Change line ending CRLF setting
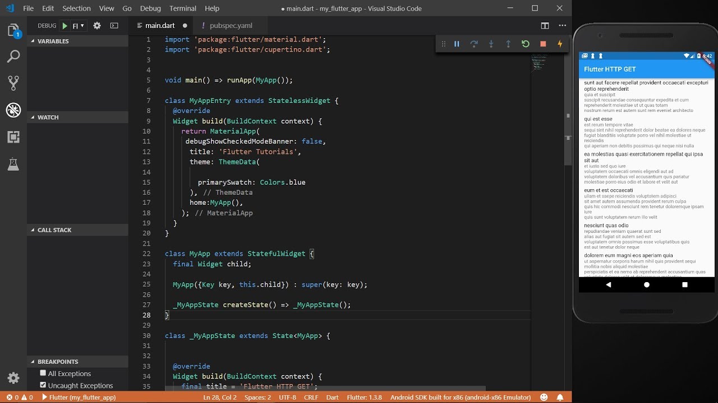The width and height of the screenshot is (718, 403). pyautogui.click(x=311, y=397)
